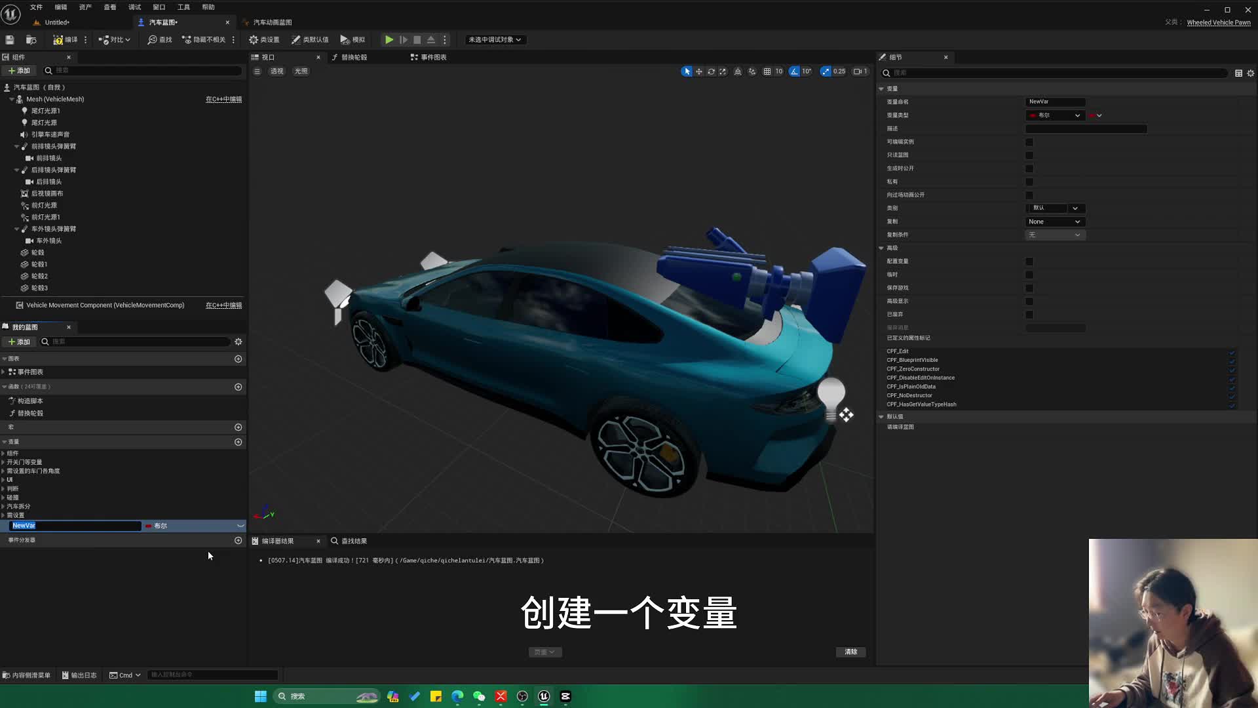The image size is (1258, 708).
Task: Toggle surface snapping in the viewport toolbar
Action: pos(752,71)
